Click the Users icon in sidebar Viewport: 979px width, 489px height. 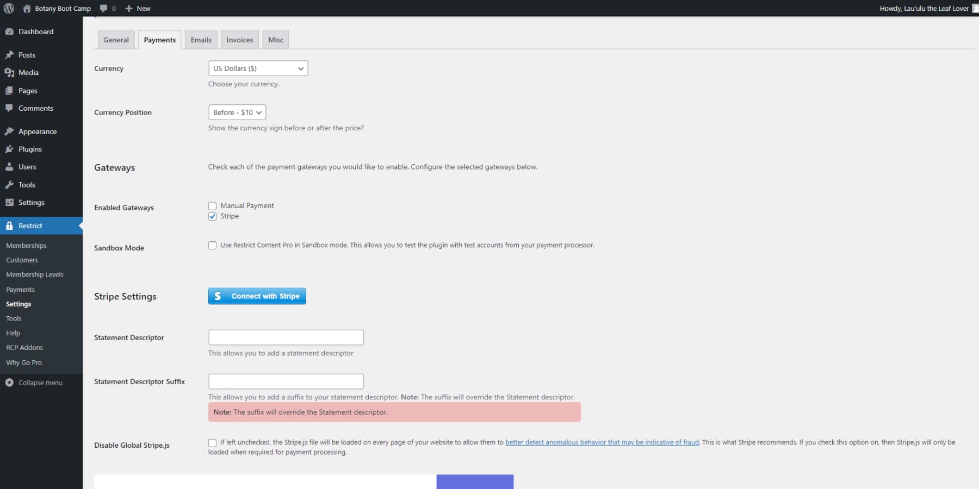pos(9,167)
